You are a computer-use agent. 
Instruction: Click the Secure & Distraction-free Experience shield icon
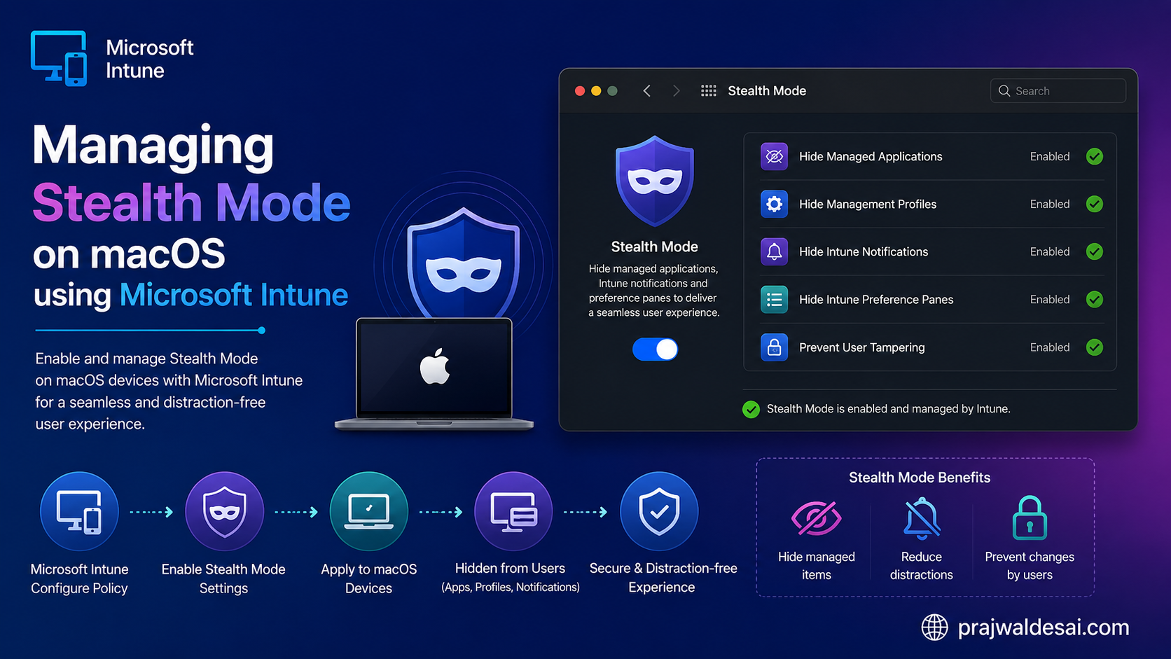pyautogui.click(x=659, y=511)
